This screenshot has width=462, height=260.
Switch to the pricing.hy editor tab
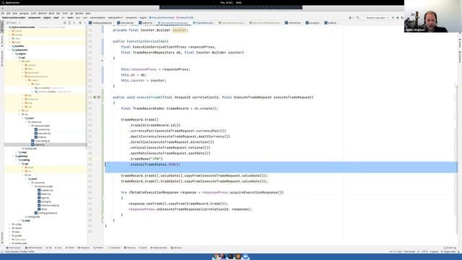(313, 22)
